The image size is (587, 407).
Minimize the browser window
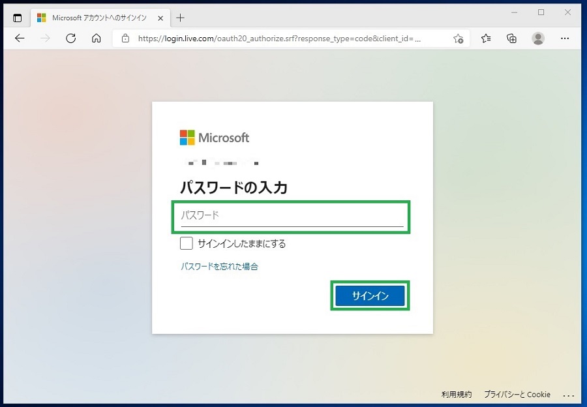pos(515,12)
